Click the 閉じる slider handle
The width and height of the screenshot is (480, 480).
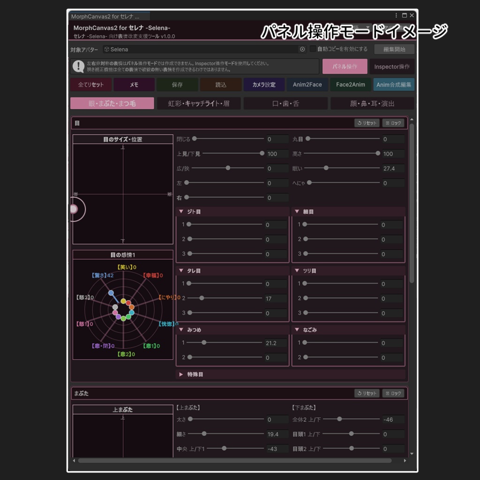coord(195,139)
